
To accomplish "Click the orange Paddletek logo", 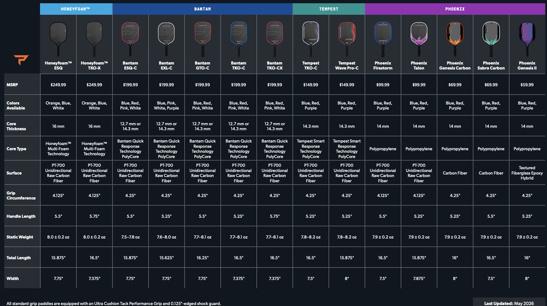I will [21, 60].
